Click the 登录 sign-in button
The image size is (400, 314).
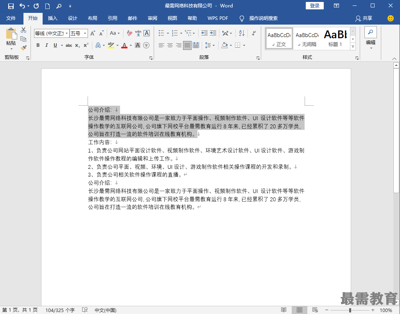pos(314,5)
